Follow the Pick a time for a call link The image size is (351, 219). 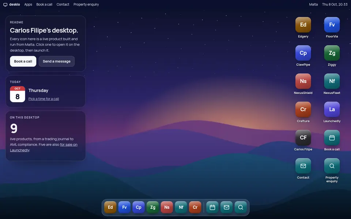tap(44, 99)
